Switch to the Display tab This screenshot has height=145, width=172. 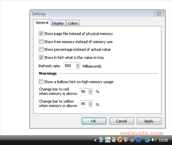(58, 23)
